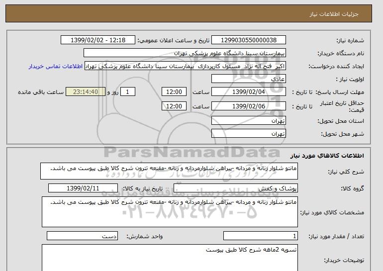The height and width of the screenshot is (271, 383).
Task: Click the label شرح کلی نیاز
Action: coord(346,172)
